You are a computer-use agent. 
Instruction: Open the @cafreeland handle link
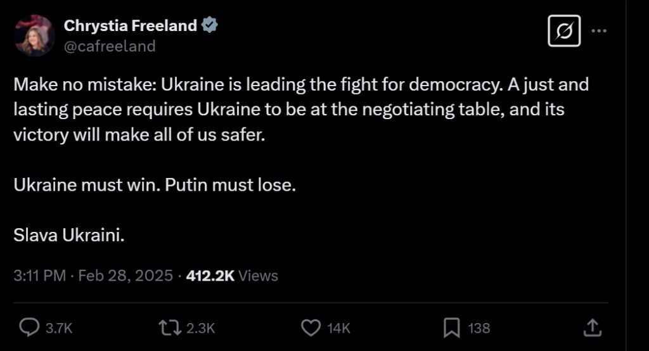point(109,46)
